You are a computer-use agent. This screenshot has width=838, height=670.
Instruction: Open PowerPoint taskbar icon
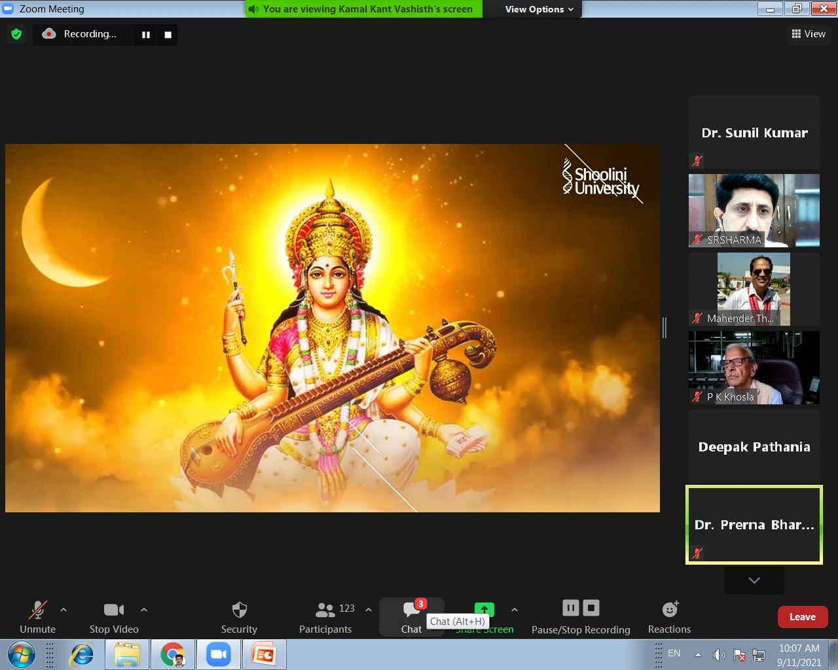[264, 654]
